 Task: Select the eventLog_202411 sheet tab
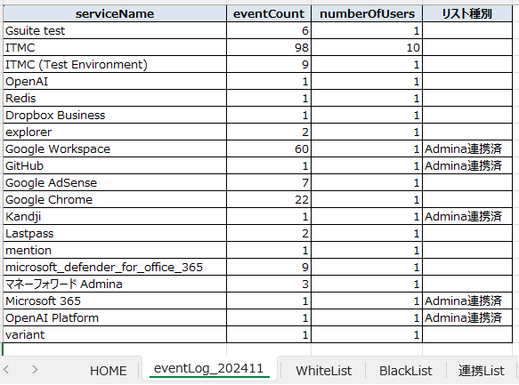coord(208,368)
